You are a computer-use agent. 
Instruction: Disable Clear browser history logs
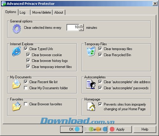(28, 61)
